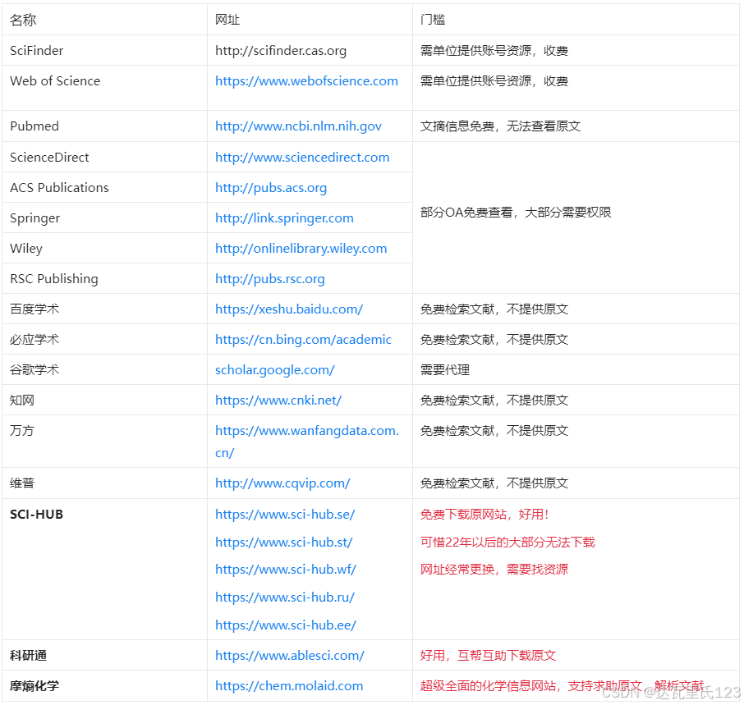Click the www.cqvip.com link
The image size is (744, 705).
[282, 483]
